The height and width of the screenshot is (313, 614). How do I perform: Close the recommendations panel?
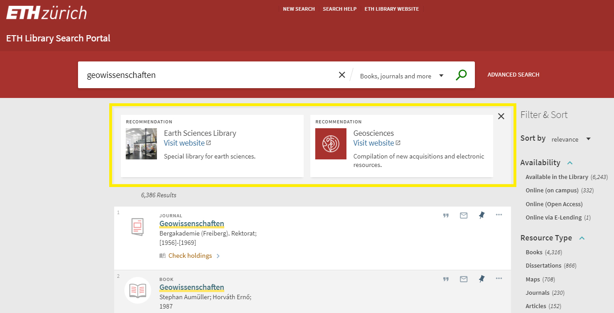coord(501,116)
